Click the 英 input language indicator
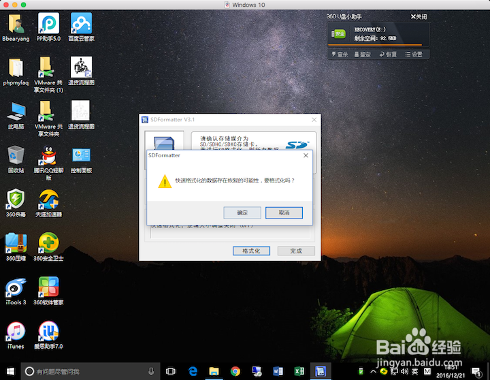 [414, 371]
